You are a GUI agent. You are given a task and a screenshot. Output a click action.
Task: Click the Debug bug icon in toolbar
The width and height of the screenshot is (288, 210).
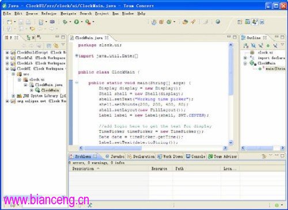[65, 22]
